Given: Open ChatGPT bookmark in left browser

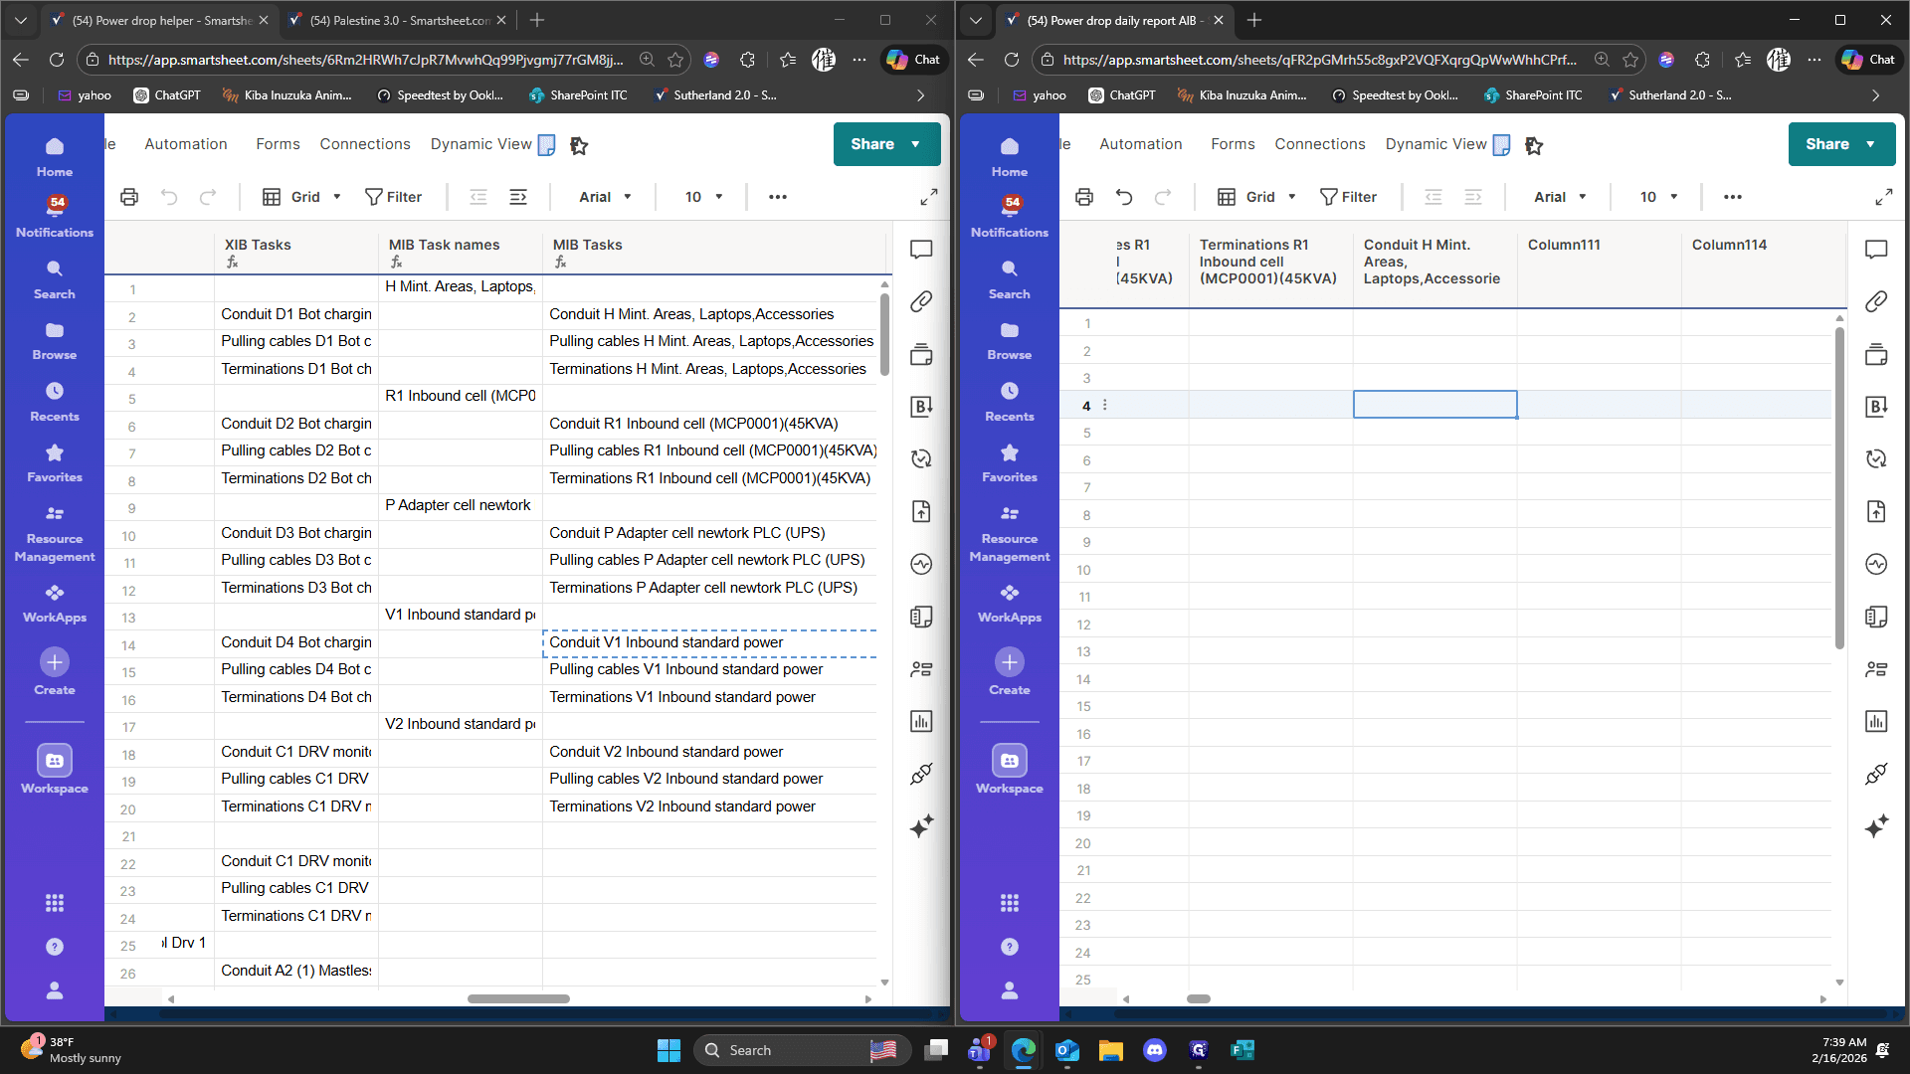Looking at the screenshot, I should point(167,95).
